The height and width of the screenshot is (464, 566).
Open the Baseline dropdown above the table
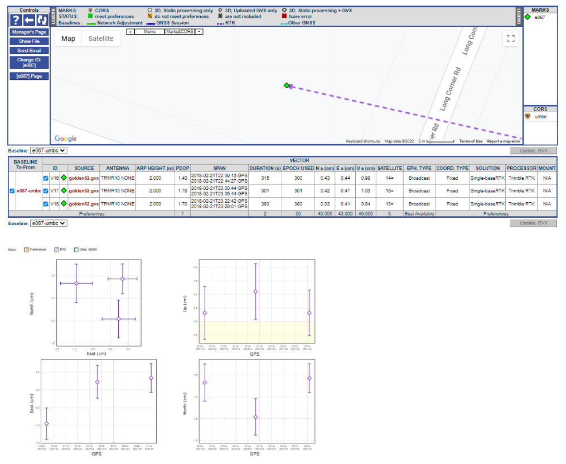tap(47, 150)
